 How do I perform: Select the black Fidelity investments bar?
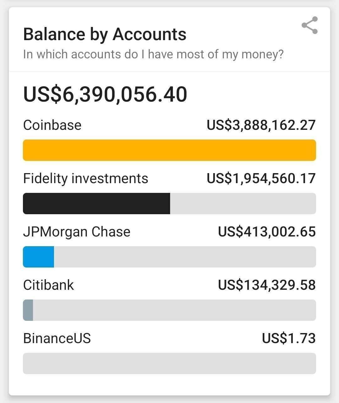96,204
